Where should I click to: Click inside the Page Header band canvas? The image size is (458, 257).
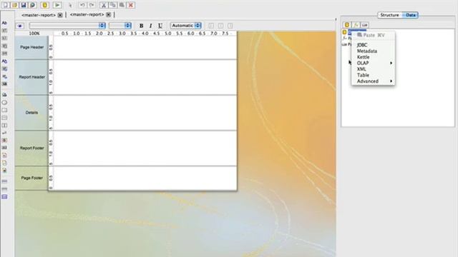point(145,47)
